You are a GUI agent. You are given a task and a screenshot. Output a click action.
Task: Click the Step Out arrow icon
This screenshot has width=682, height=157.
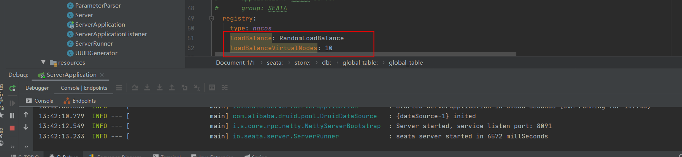[172, 88]
